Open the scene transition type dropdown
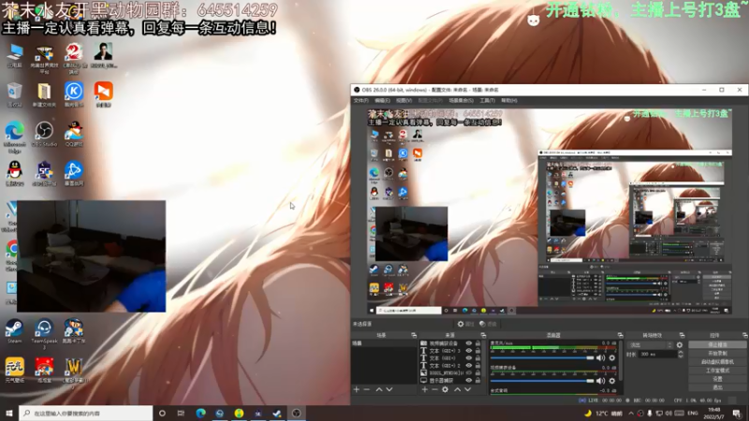 point(652,344)
